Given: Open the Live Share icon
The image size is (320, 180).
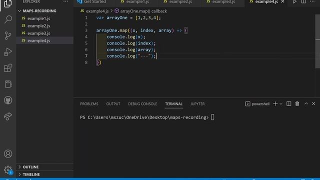Looking at the screenshot, I should 8,116.
